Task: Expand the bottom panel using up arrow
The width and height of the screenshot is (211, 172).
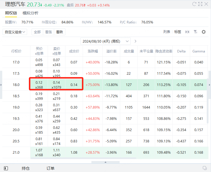Action: point(105,162)
